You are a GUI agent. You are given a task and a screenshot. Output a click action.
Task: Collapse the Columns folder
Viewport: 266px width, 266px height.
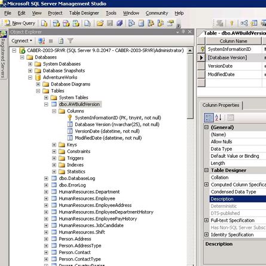(54, 111)
